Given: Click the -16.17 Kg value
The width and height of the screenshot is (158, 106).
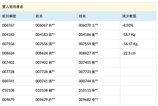Looking at the screenshot, I should [x=130, y=44].
